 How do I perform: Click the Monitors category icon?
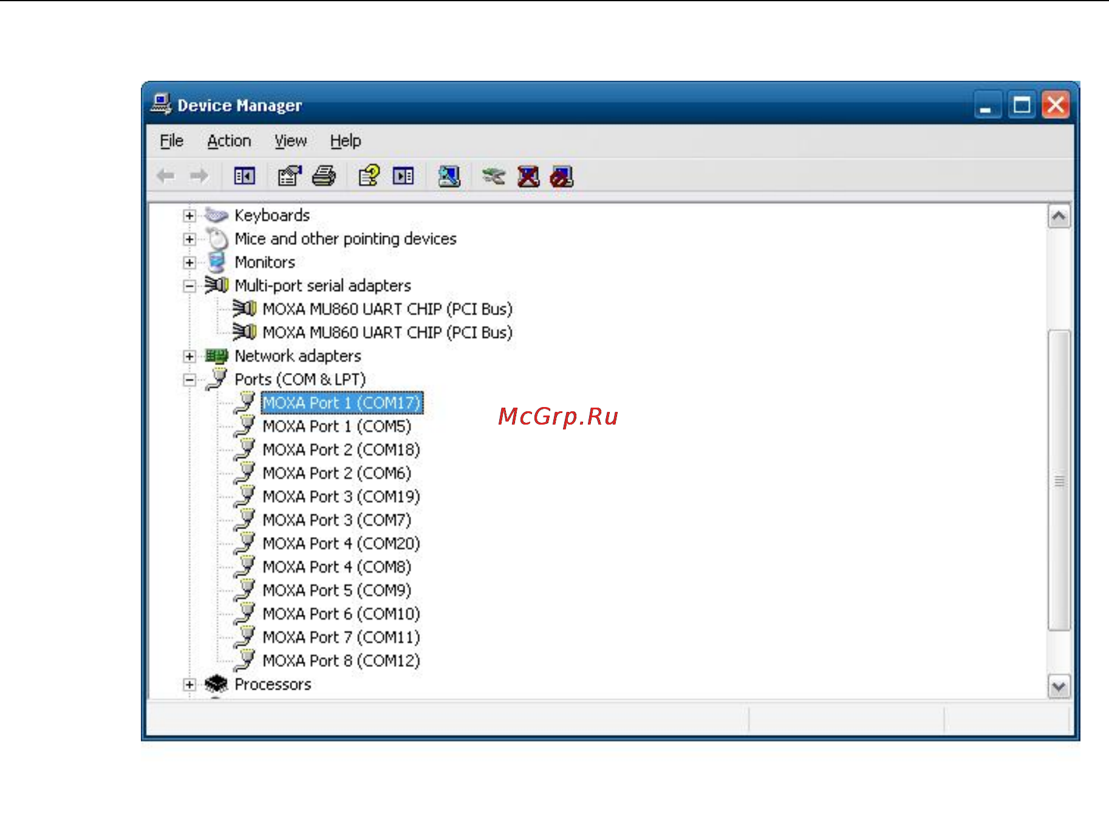pyautogui.click(x=216, y=262)
